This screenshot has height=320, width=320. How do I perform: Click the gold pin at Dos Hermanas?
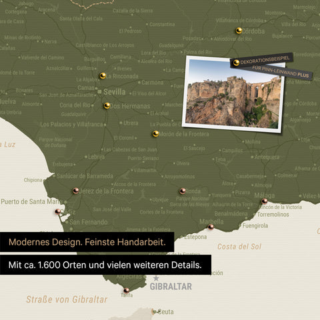pos(107,105)
